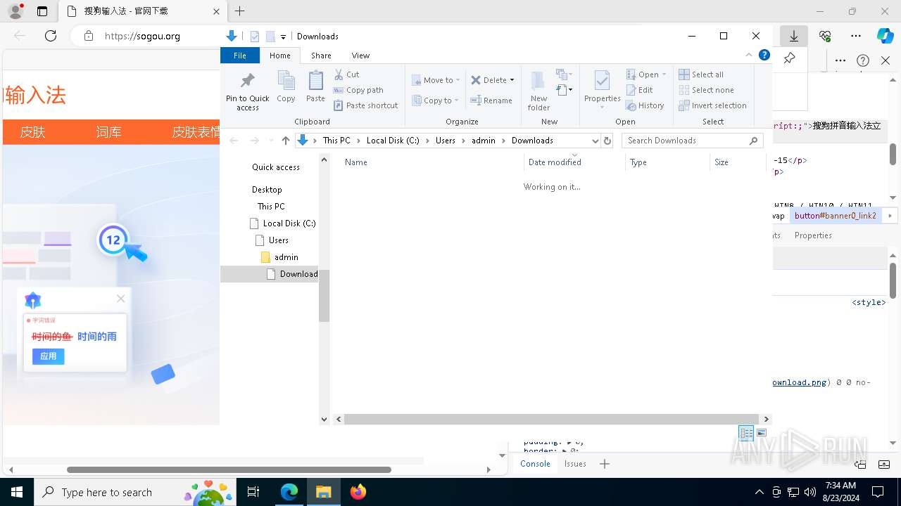
Task: Open the File menu in Explorer
Action: pos(240,56)
